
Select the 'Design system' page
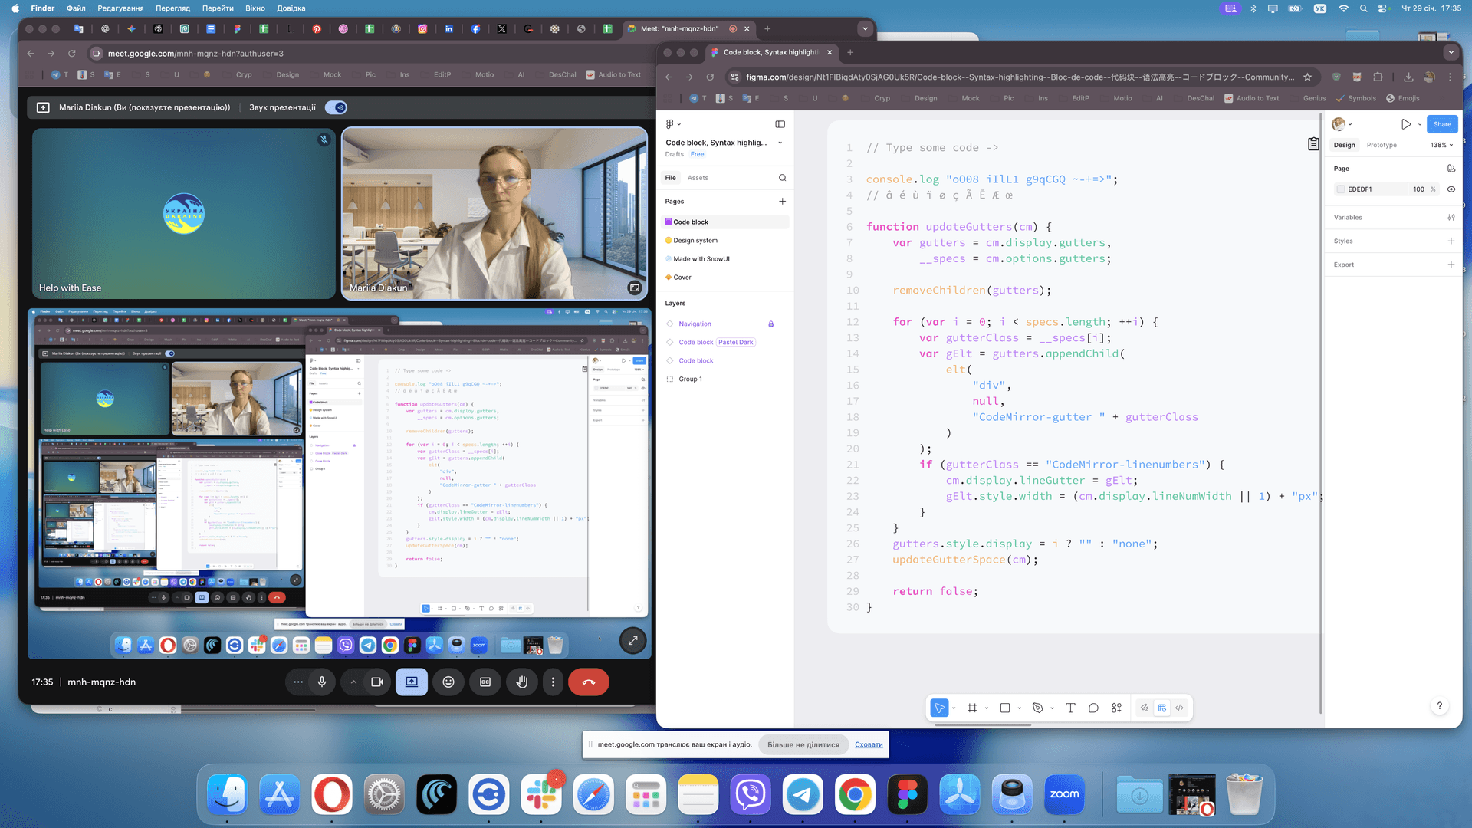pos(695,241)
